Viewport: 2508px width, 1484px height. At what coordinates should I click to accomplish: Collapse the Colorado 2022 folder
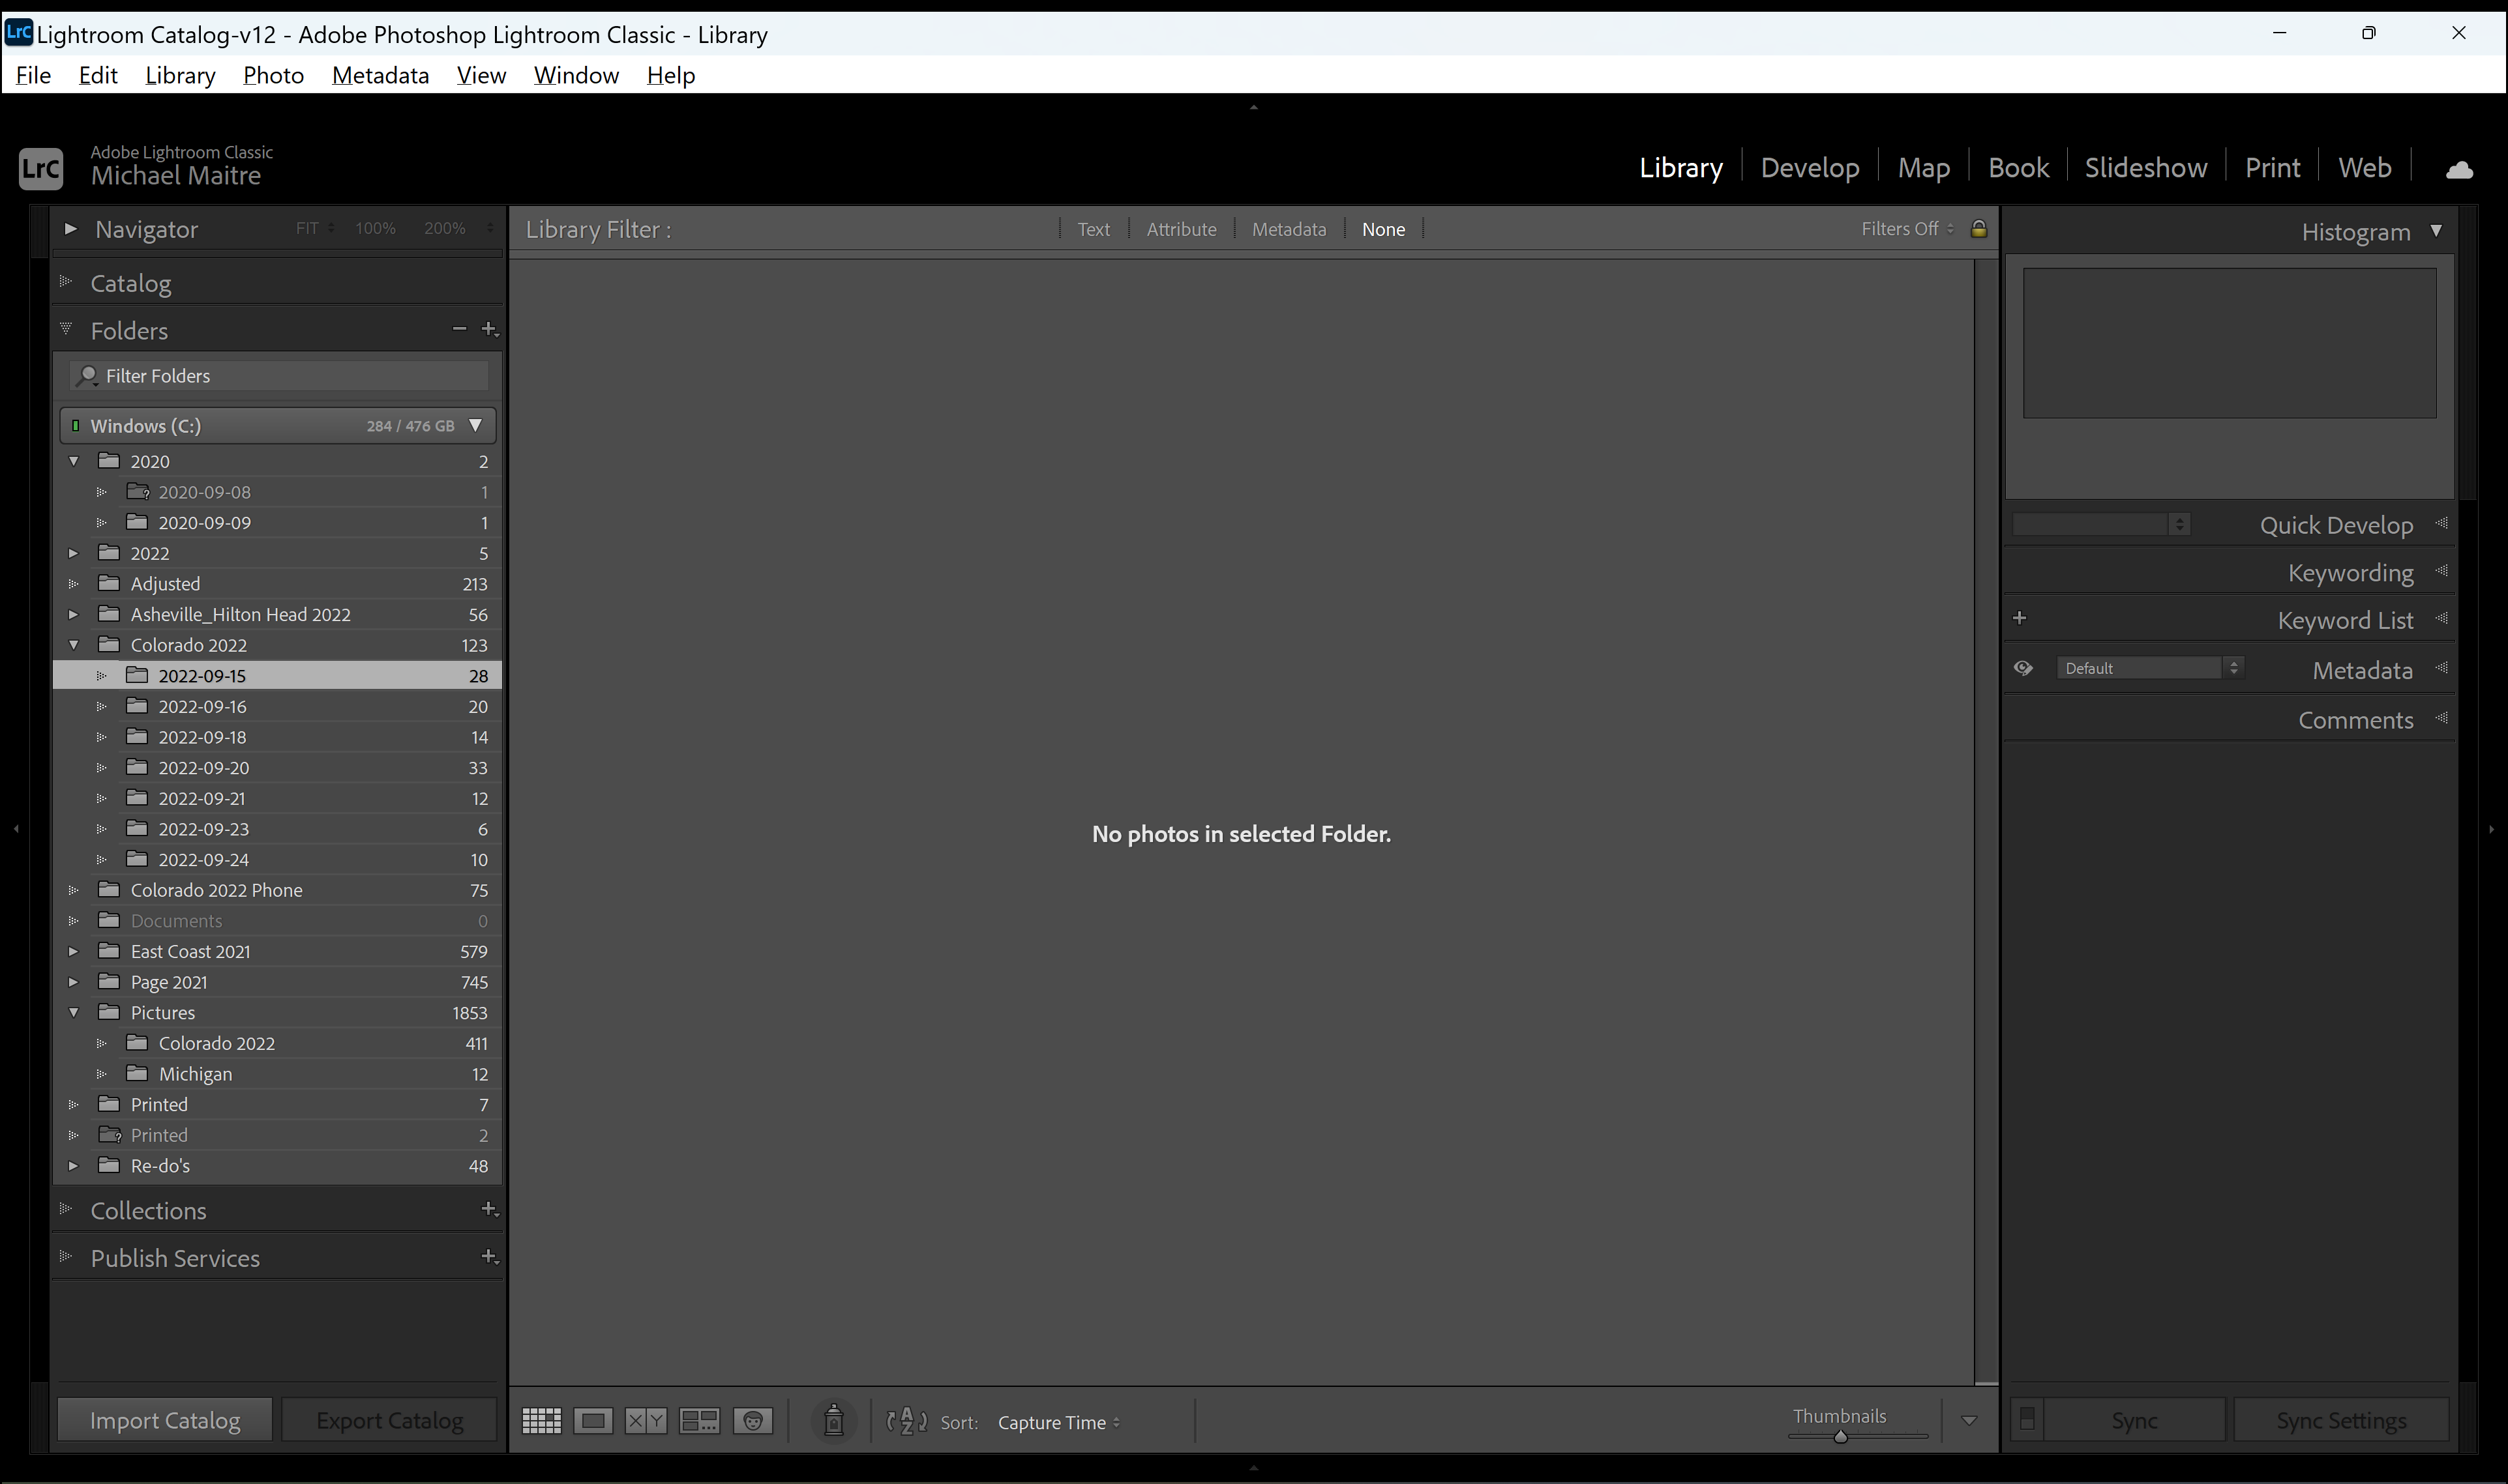click(x=73, y=644)
